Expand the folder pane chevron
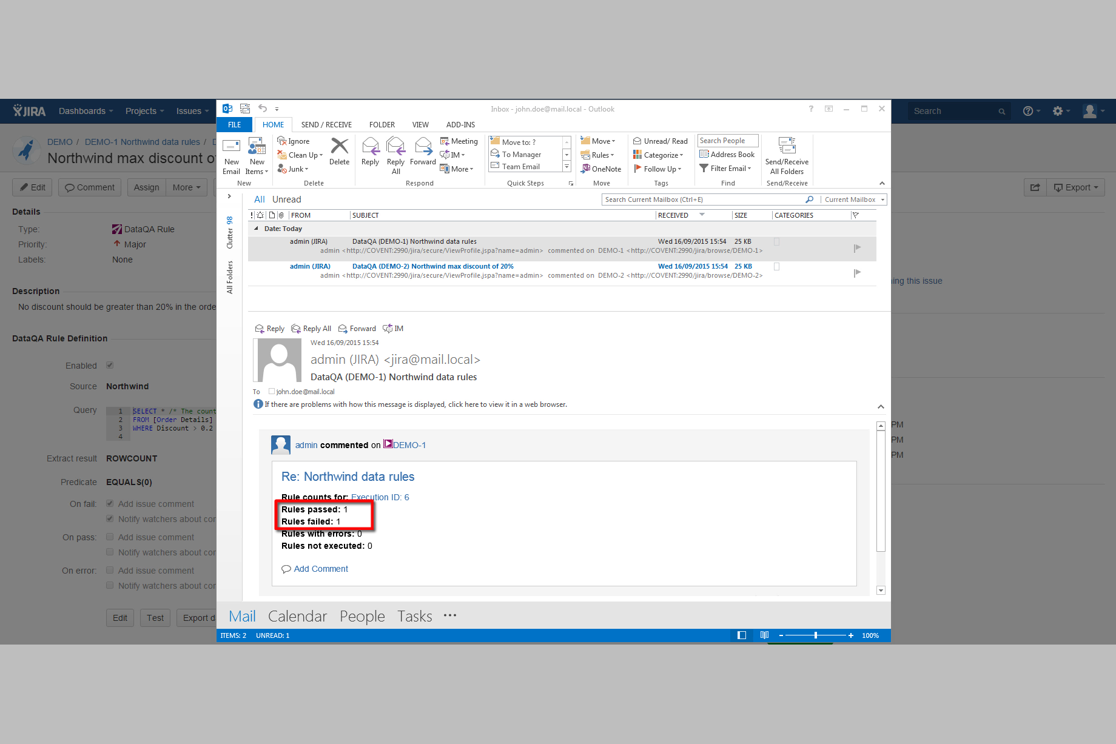The height and width of the screenshot is (744, 1116). pyautogui.click(x=229, y=196)
